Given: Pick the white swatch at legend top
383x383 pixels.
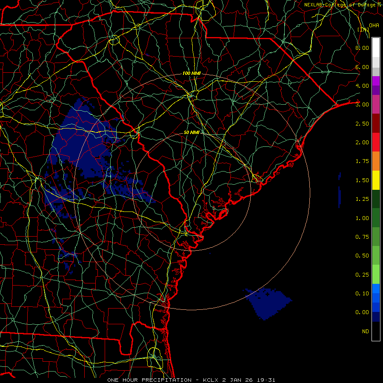Looking at the screenshot, I should click(376, 48).
